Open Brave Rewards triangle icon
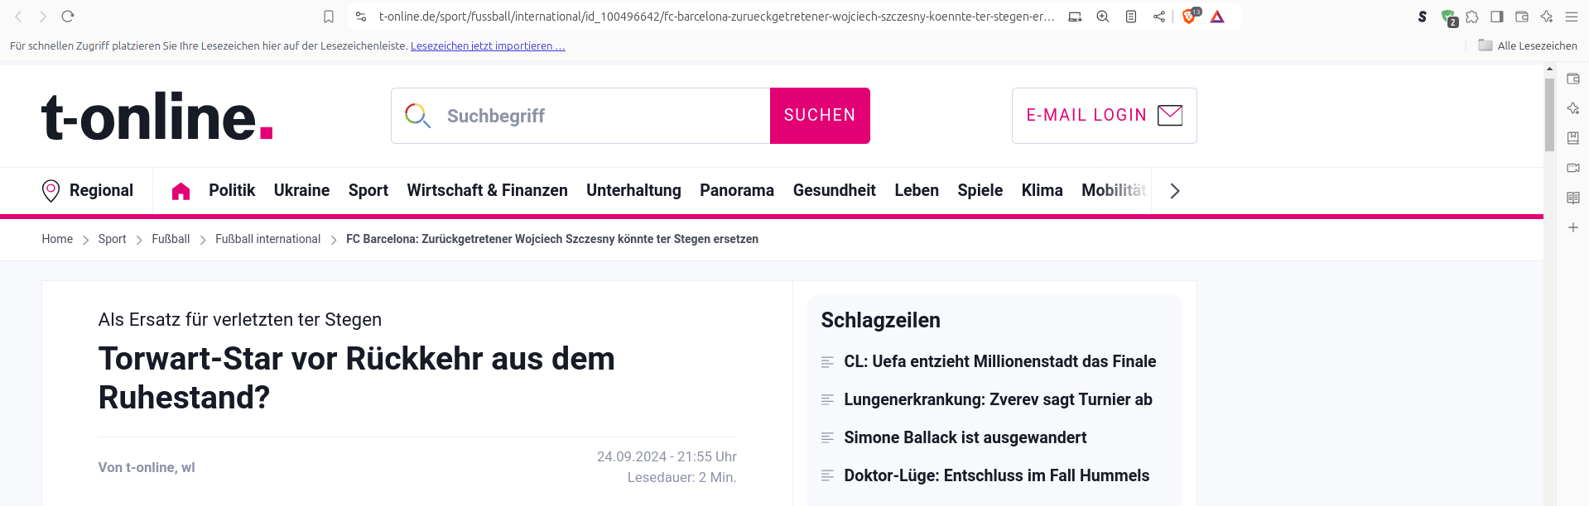Screen dimensions: 1589x506 (x=1217, y=17)
